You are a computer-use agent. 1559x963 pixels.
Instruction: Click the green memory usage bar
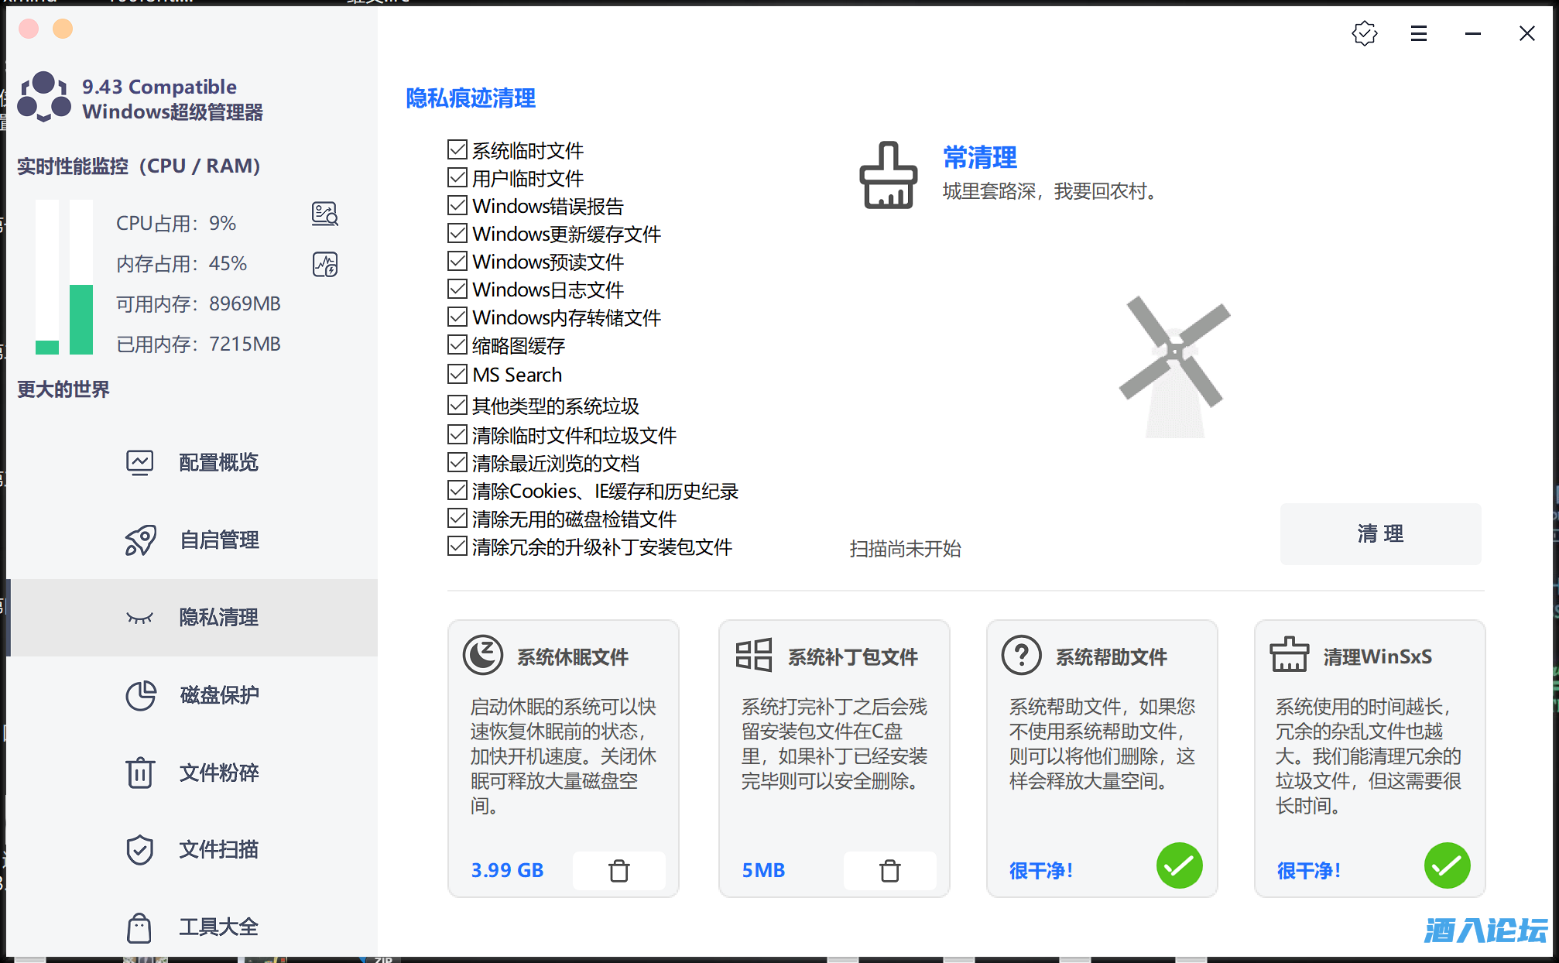click(x=81, y=319)
